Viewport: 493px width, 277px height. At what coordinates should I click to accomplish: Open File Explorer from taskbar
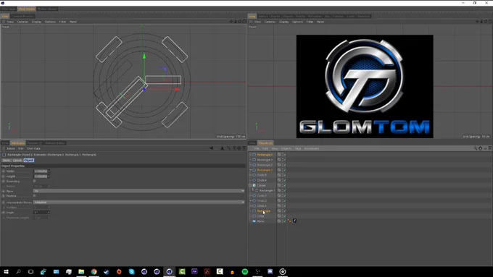click(x=81, y=272)
